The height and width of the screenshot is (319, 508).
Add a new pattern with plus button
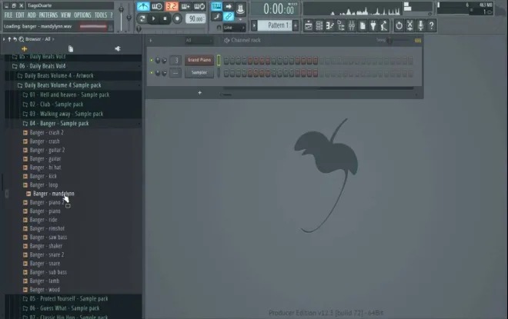tap(295, 25)
